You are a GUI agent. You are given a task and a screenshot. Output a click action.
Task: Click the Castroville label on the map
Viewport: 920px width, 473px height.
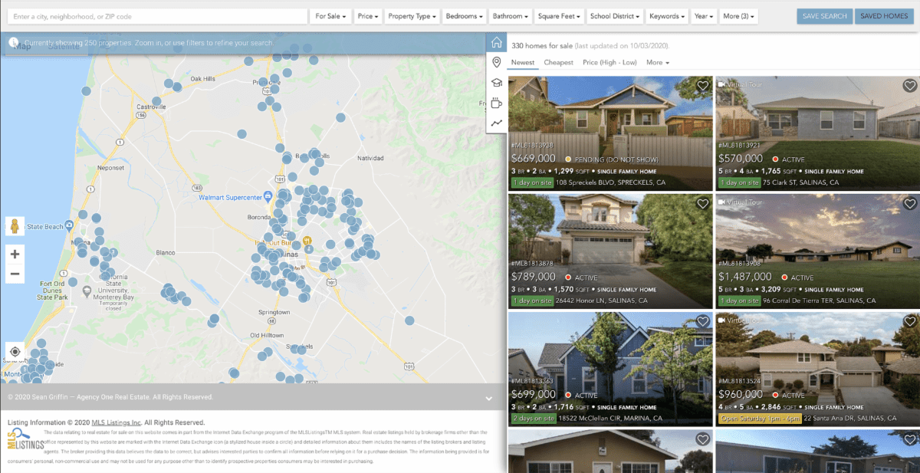(150, 107)
